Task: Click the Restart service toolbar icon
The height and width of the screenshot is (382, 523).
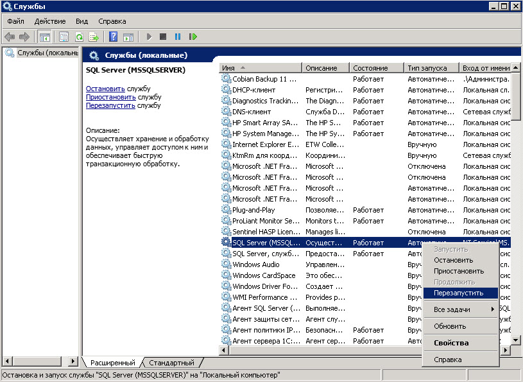Action: [x=193, y=37]
